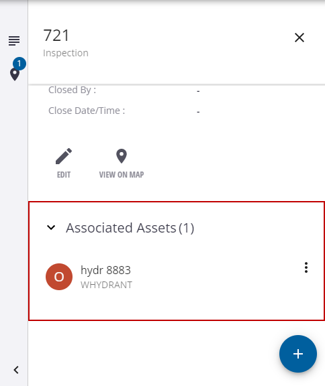Click the orange O avatar for hydr 8883

coord(59,277)
